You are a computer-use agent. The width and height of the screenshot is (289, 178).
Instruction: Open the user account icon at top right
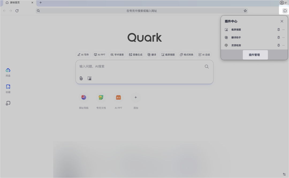[282, 3]
